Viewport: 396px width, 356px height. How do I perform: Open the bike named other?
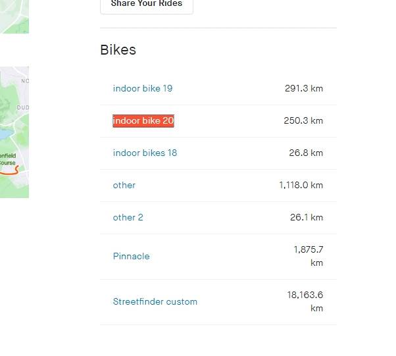(124, 185)
